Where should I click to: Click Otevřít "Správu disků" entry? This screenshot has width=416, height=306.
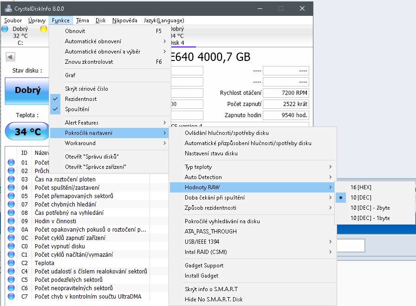pos(109,156)
